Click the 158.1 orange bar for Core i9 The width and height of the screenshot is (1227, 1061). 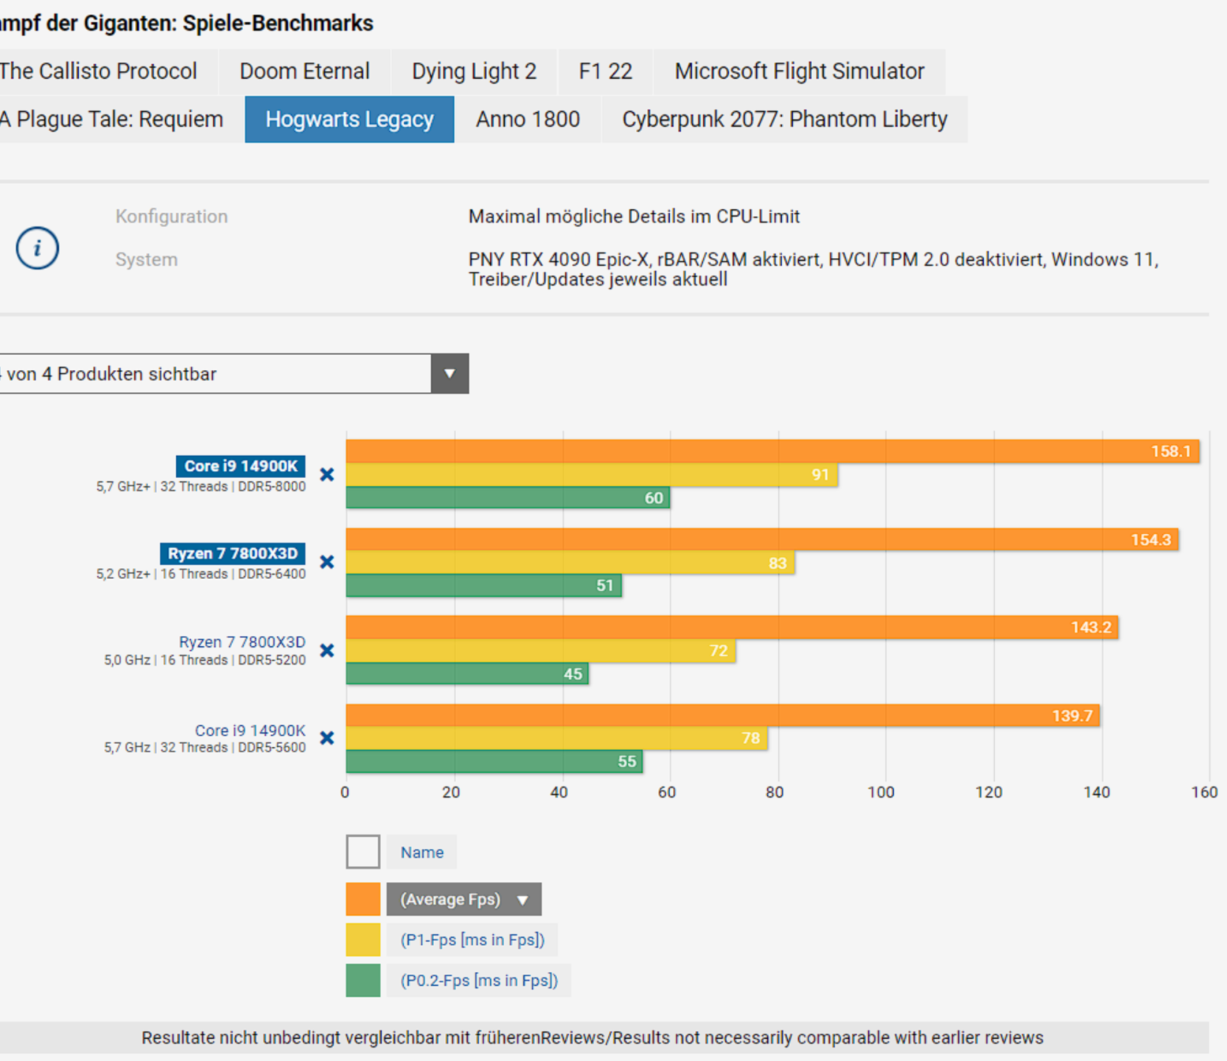(772, 451)
